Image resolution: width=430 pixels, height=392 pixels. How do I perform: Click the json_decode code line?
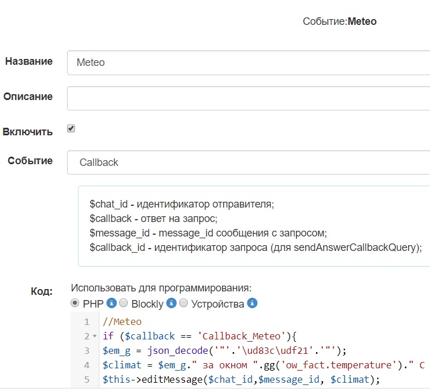(x=231, y=350)
